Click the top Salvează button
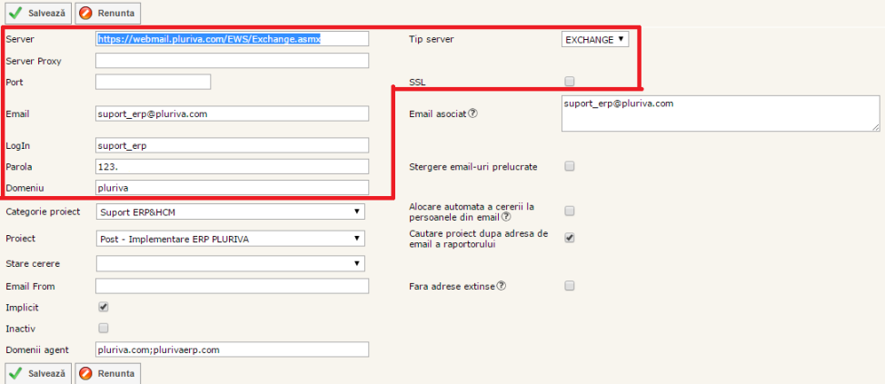Viewport: 885px width, 384px height. point(36,14)
